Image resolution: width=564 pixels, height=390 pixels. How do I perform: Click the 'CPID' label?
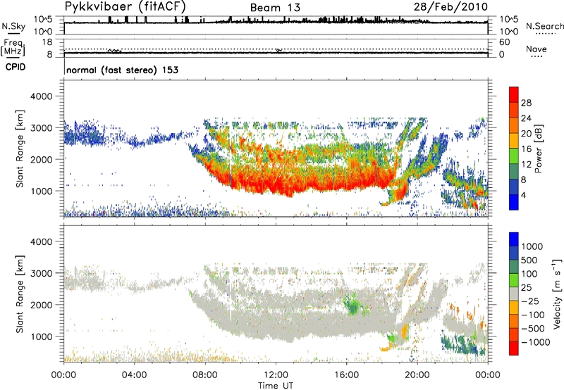click(16, 67)
